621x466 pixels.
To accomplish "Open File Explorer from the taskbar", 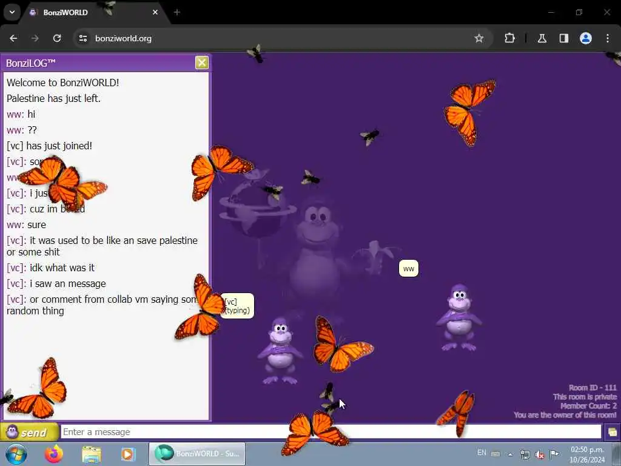I will (x=92, y=454).
